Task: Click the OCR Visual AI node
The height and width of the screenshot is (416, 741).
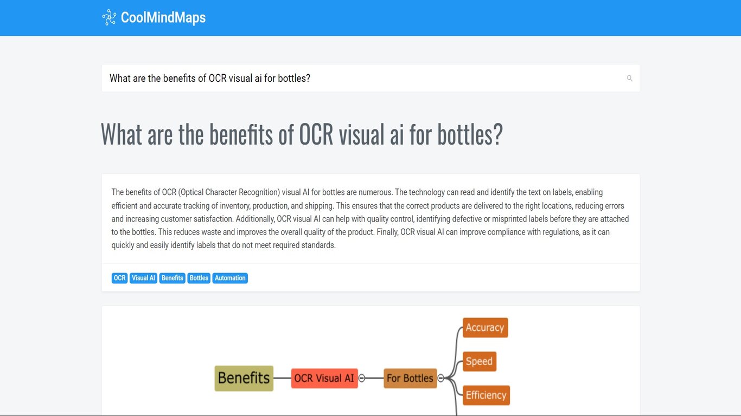Action: pos(324,378)
